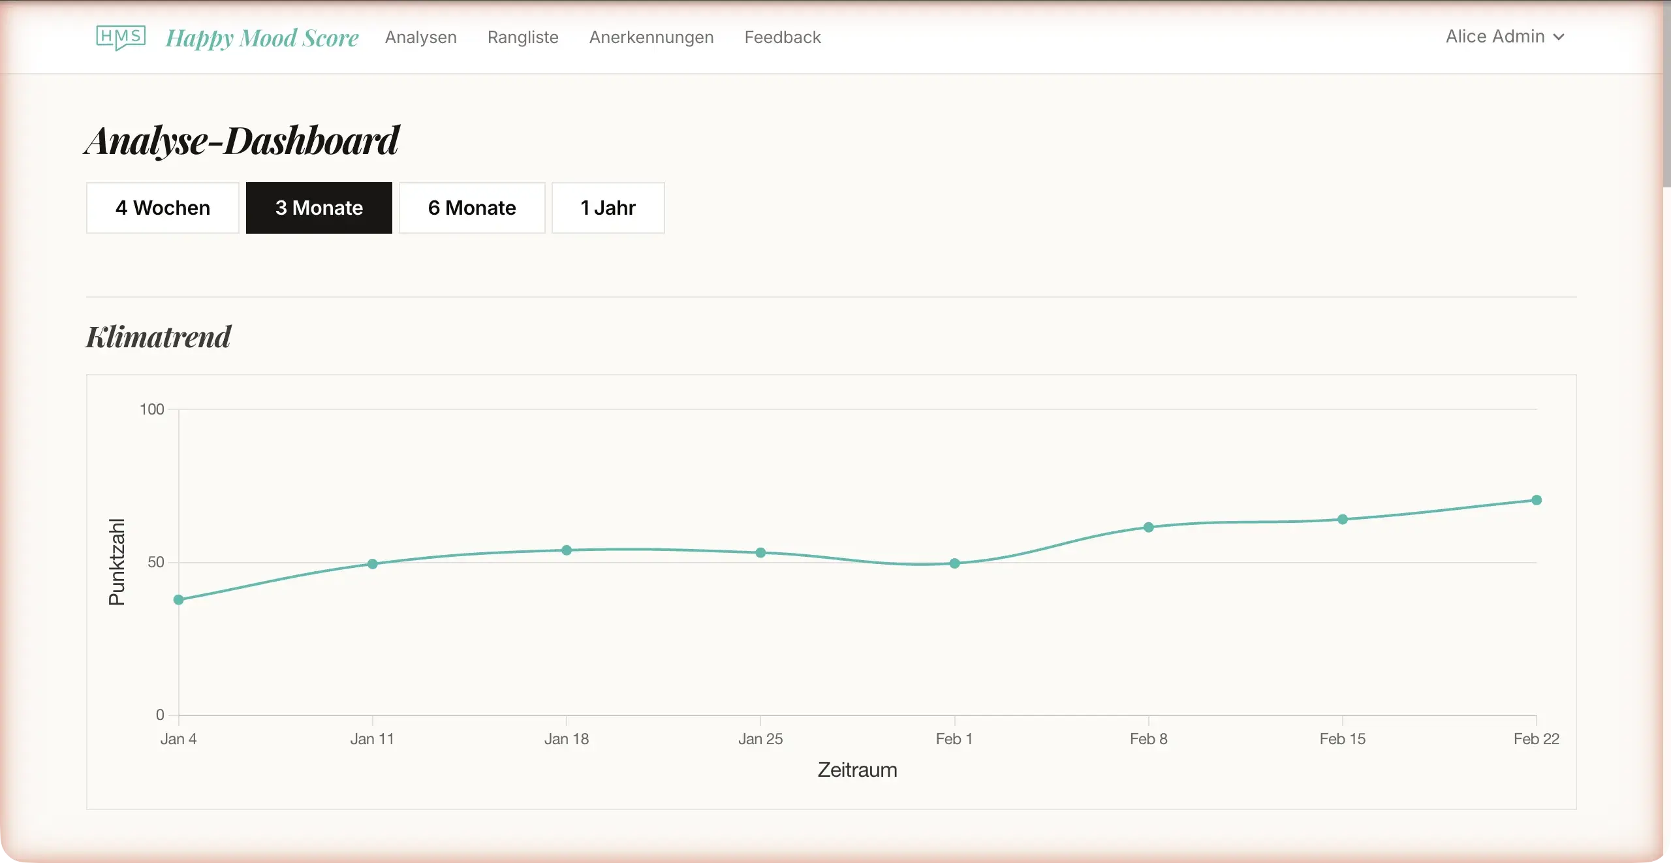
Task: Click the Jan 4 data point
Action: 178,600
